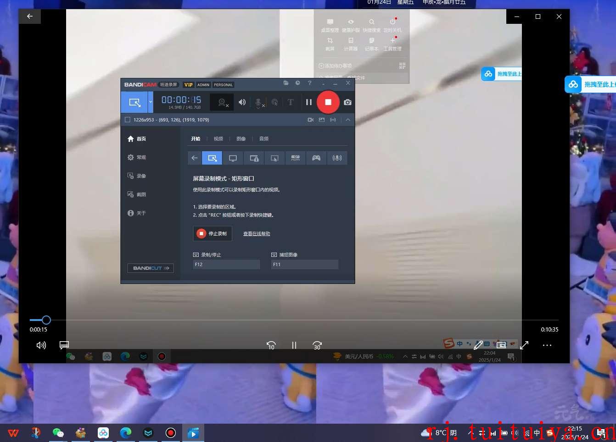The height and width of the screenshot is (442, 616).
Task: Click the Bandicam screenshot camera icon
Action: click(347, 102)
